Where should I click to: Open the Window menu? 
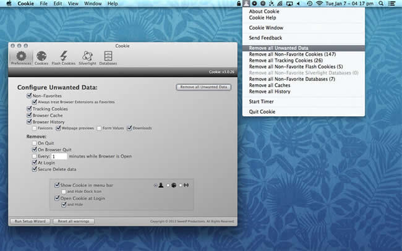93,4
